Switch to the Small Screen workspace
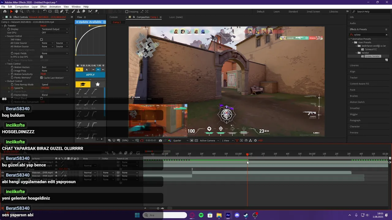This screenshot has height=220, width=392. coord(313,12)
